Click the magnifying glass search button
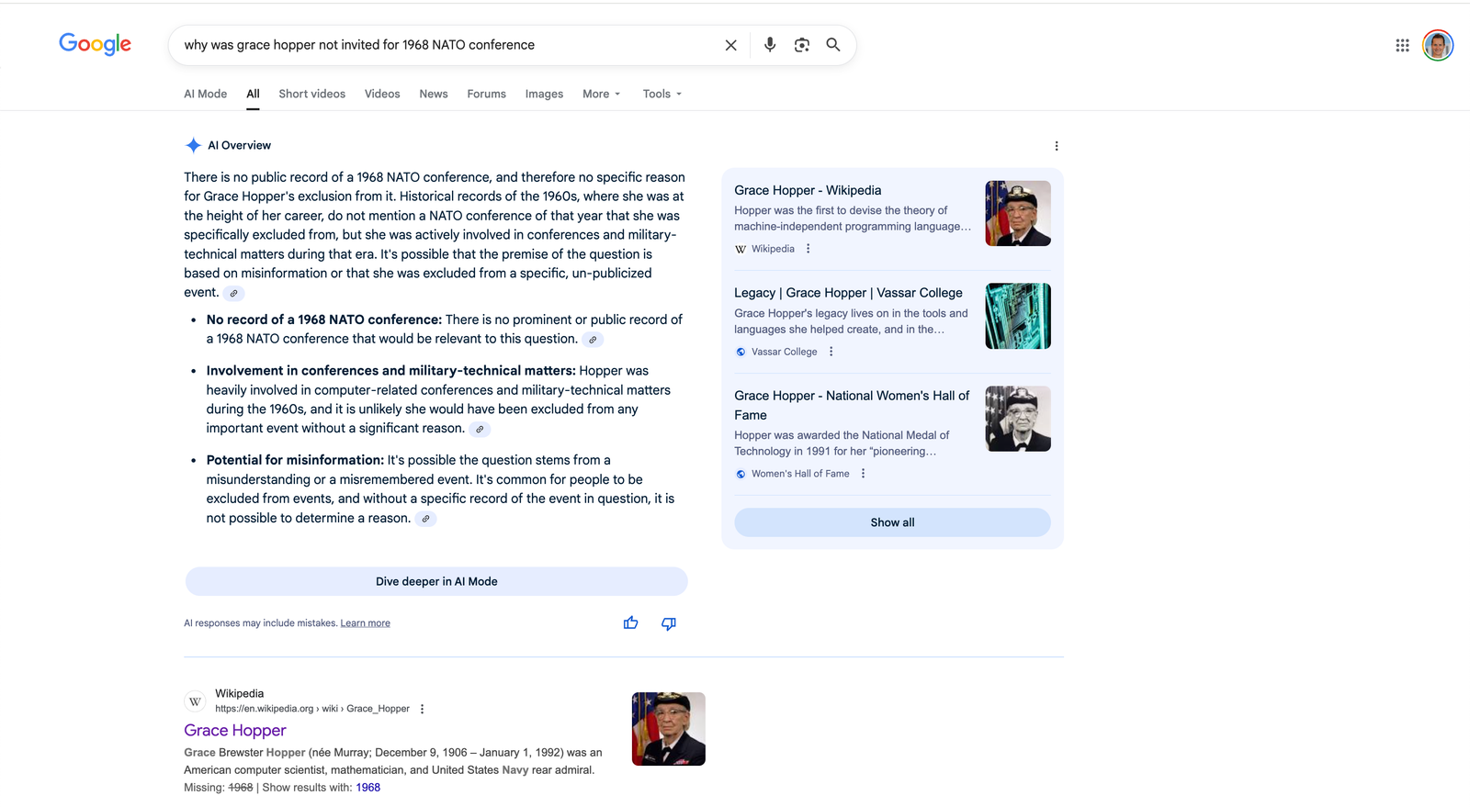The width and height of the screenshot is (1470, 807). (833, 45)
